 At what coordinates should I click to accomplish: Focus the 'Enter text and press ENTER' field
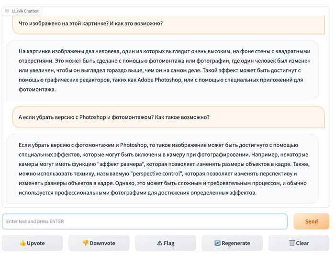(x=145, y=221)
